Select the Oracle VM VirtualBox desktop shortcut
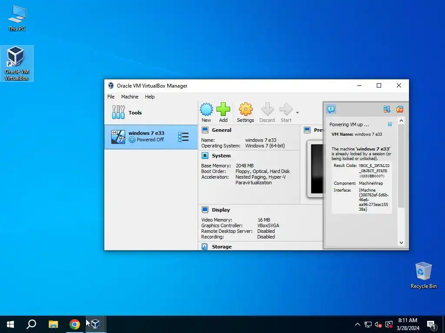 [17, 63]
